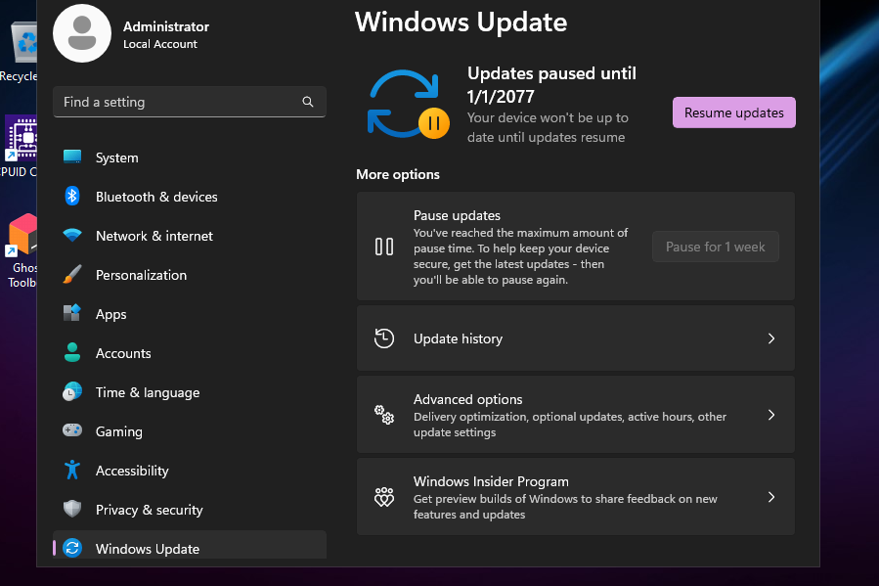The height and width of the screenshot is (586, 879).
Task: Select Windows Update in the sidebar
Action: click(x=147, y=549)
